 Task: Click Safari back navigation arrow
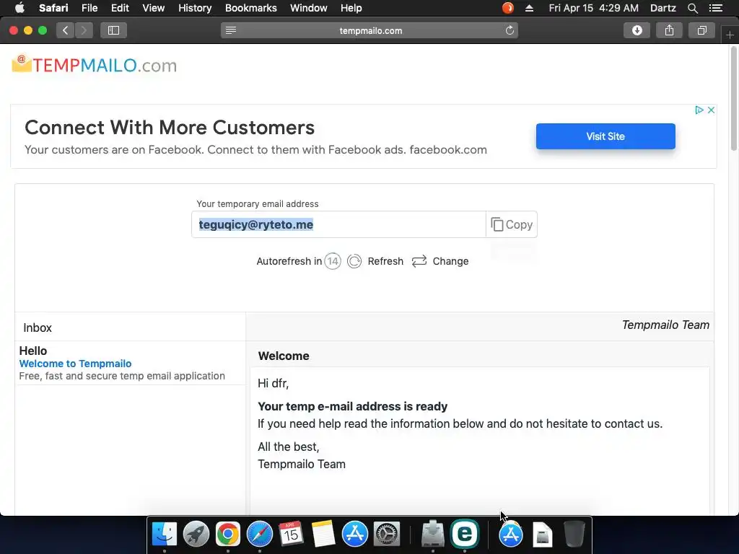coord(66,30)
